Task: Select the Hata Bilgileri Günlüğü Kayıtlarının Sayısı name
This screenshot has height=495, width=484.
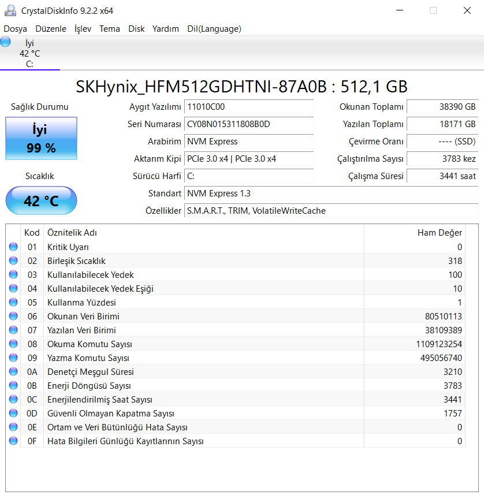Action: click(x=125, y=441)
